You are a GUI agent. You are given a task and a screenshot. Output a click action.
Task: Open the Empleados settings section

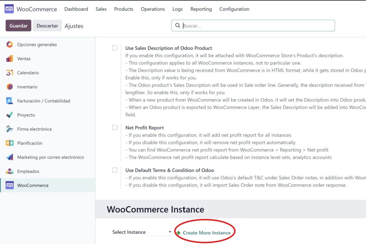click(9, 171)
